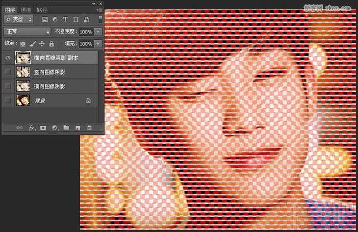
Task: Select the 横向图像阴影 layer thumbnail
Action: 23,86
